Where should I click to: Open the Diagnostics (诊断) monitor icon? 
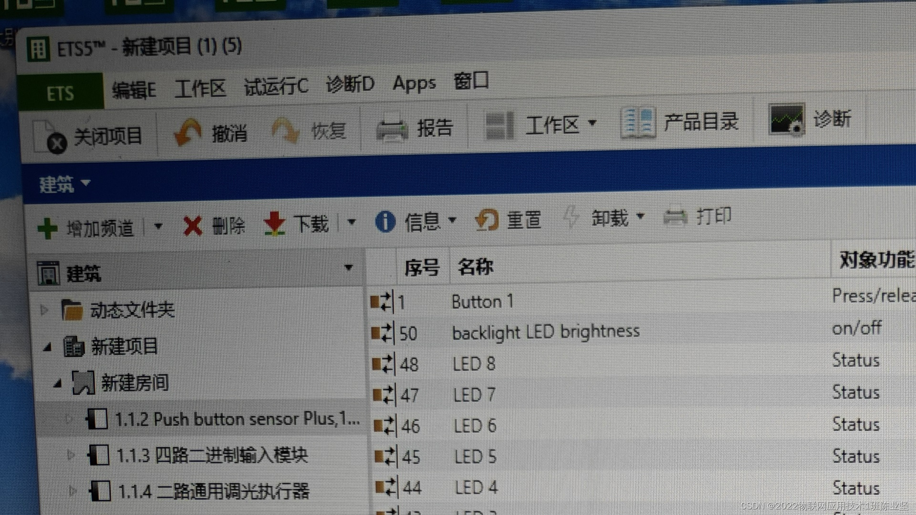(786, 120)
